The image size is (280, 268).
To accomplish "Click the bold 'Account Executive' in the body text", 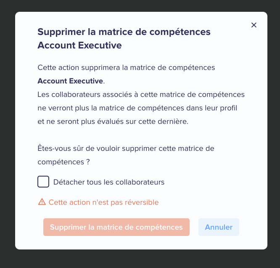I will pos(70,81).
